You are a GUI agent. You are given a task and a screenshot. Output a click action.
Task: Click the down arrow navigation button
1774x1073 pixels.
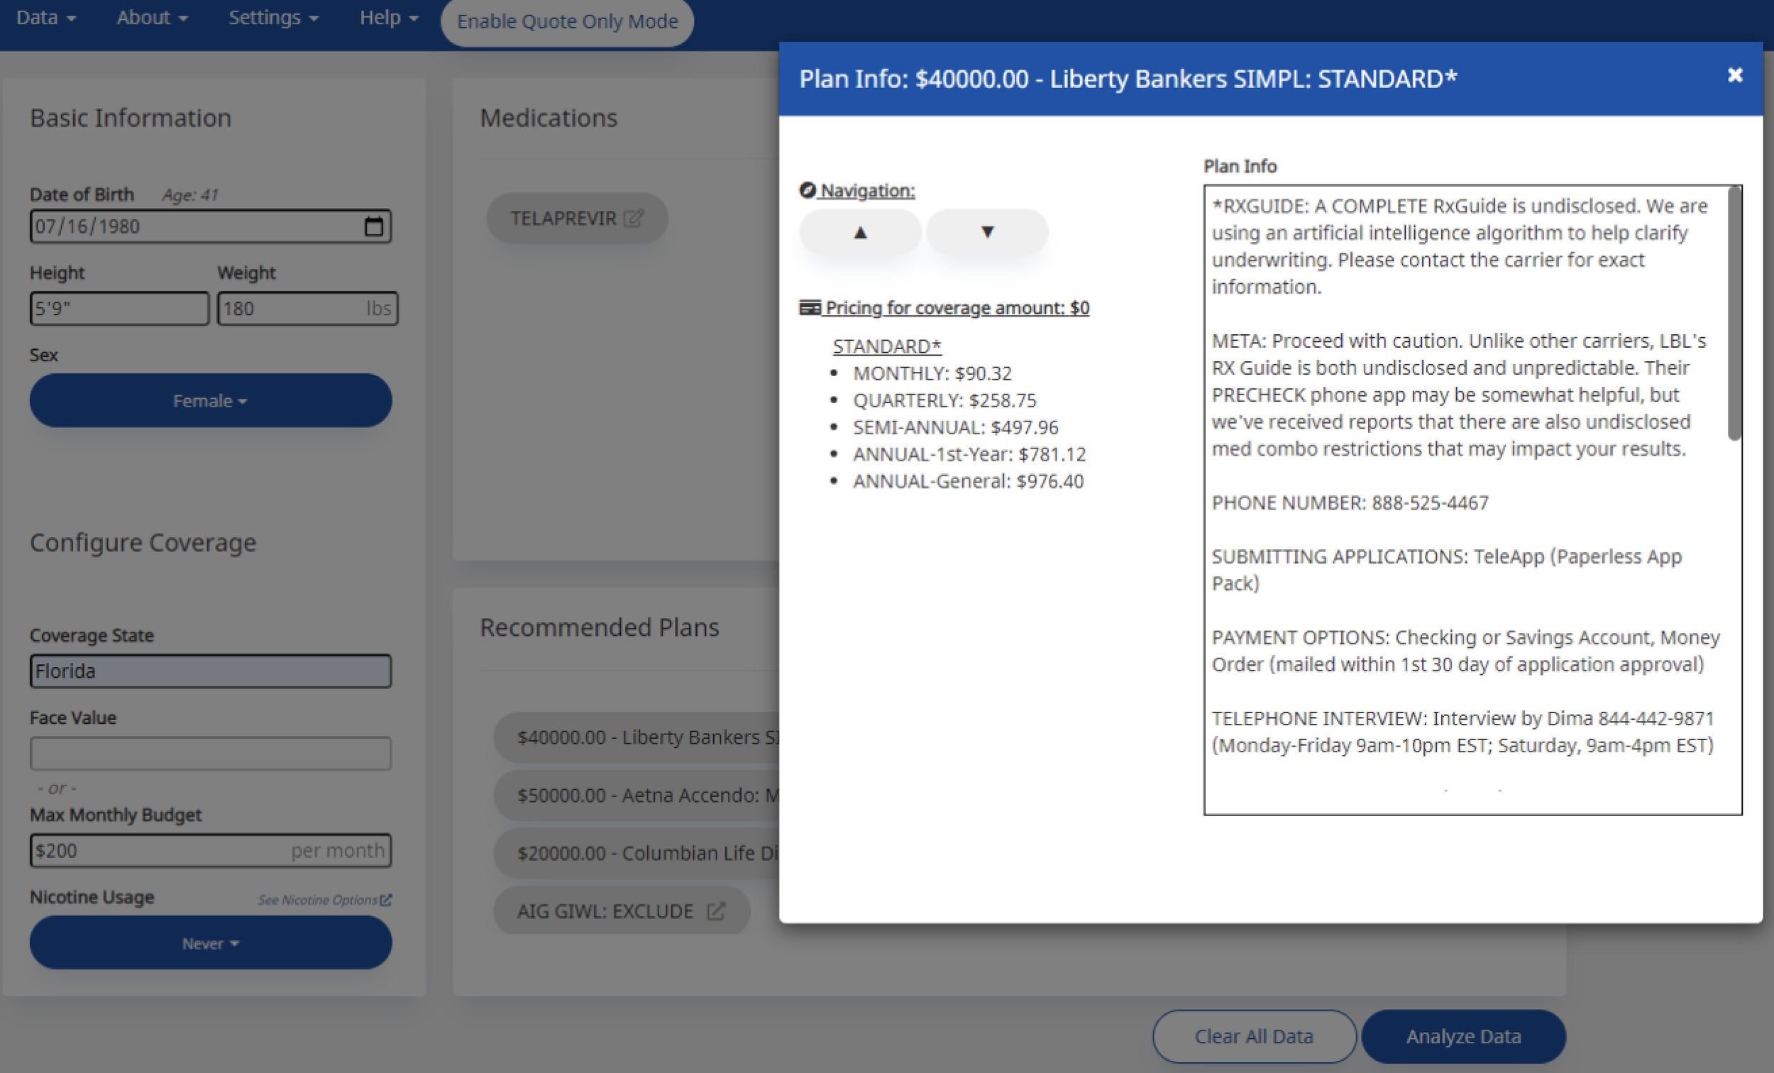pos(986,232)
